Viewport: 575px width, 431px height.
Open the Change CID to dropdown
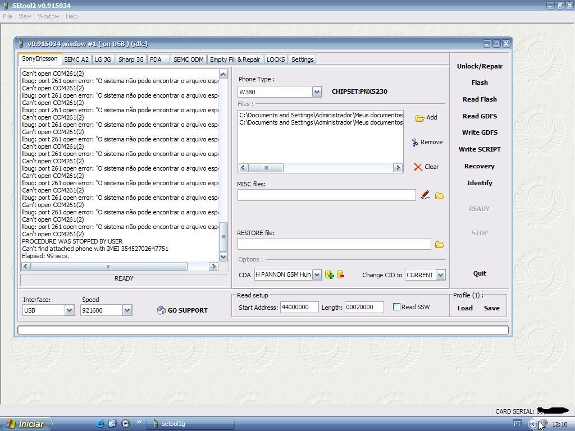441,274
